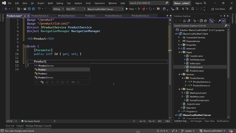Switch views icon in Solution Explorer toolbar
Viewport: 236px width, 133px height.
189,21
